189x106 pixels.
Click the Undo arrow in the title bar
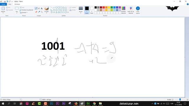pyautogui.click(x=7, y=1)
